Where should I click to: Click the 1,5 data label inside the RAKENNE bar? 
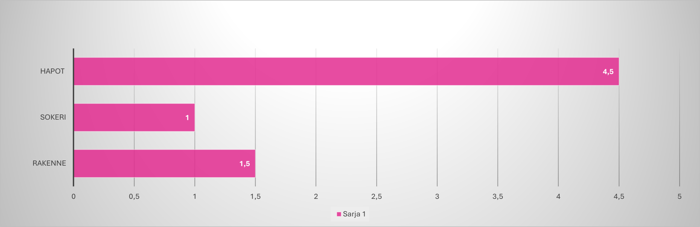coord(244,164)
